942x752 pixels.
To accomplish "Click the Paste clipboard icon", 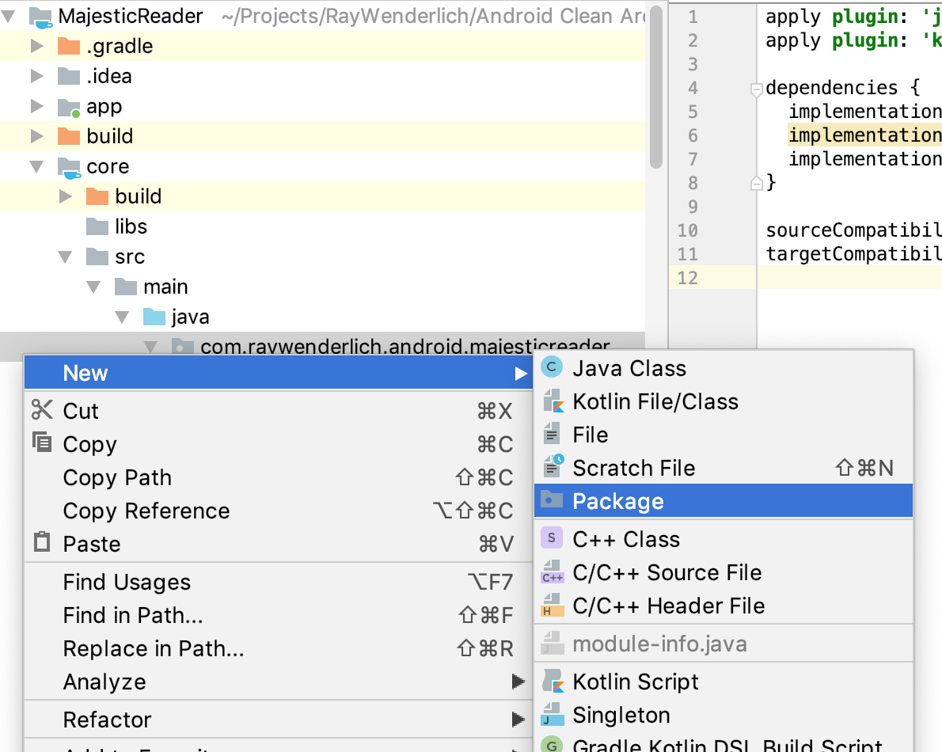I will tap(42, 541).
